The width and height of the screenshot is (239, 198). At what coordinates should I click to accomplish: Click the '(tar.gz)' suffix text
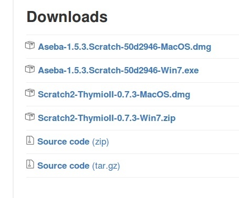(x=106, y=166)
